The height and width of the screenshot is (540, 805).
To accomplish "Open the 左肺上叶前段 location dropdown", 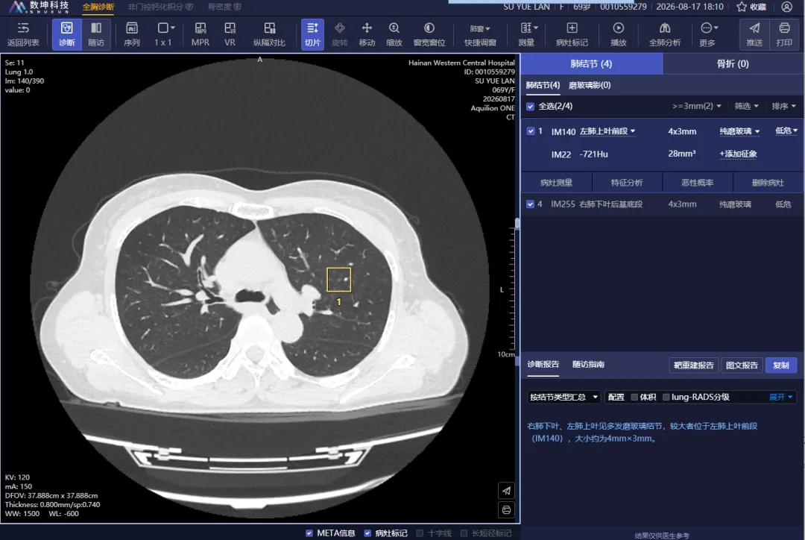I will tap(608, 131).
